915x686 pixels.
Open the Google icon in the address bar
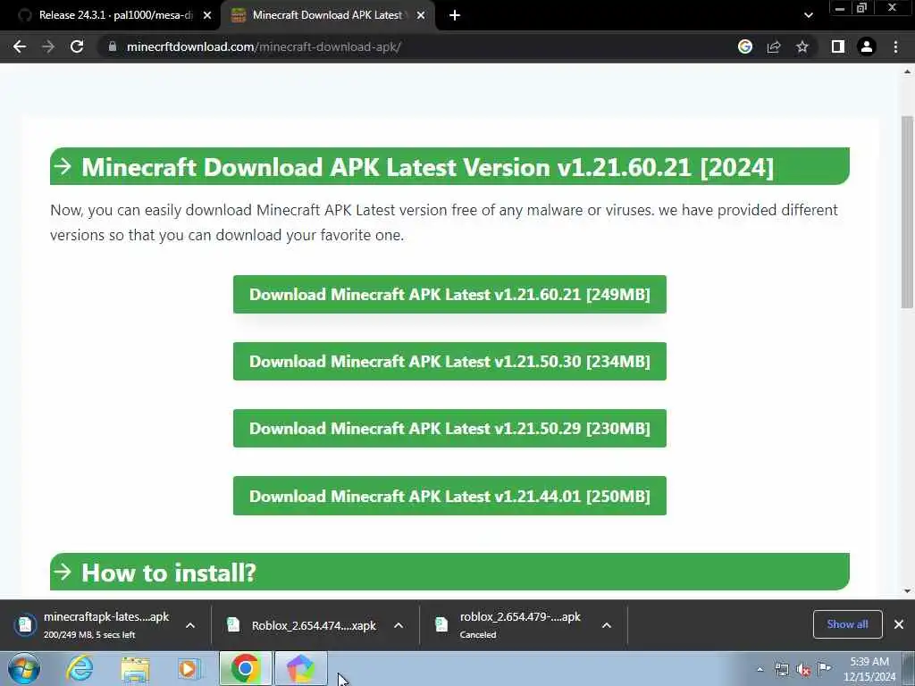coord(745,46)
